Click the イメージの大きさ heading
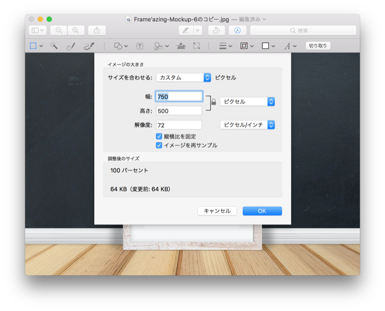Image resolution: width=385 pixels, height=311 pixels. click(x=126, y=64)
